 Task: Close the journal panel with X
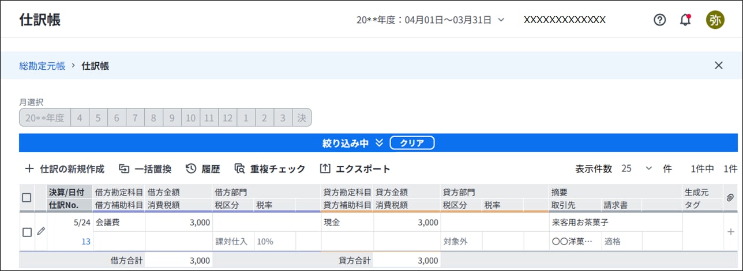[718, 65]
